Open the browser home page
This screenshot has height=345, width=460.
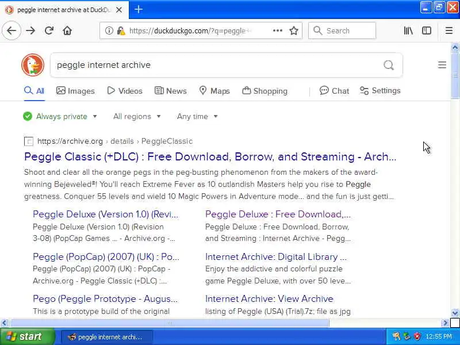pyautogui.click(x=67, y=30)
